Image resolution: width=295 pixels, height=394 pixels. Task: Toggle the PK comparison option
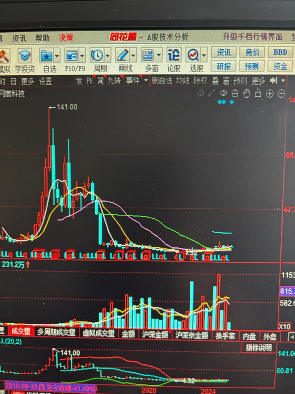pos(89,81)
